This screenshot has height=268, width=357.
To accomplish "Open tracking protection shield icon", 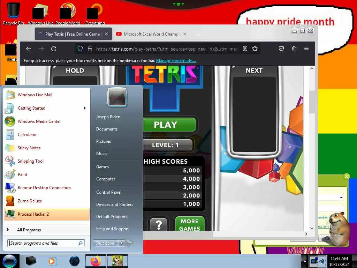I will pyautogui.click(x=80, y=49).
